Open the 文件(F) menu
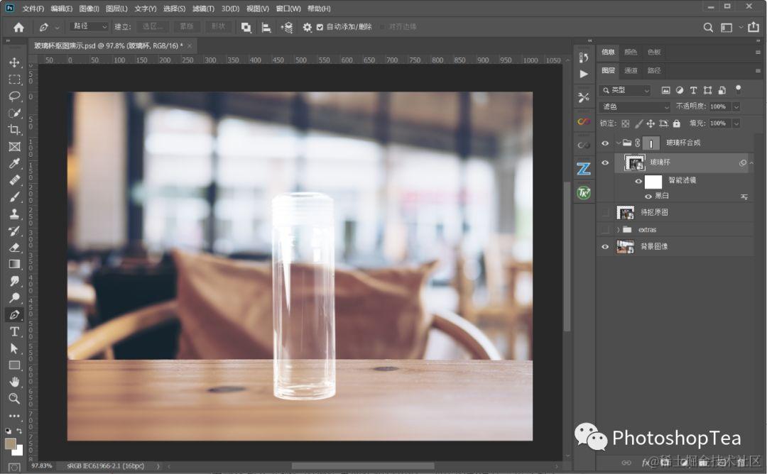Viewport: 767px width, 474px height. [33, 9]
